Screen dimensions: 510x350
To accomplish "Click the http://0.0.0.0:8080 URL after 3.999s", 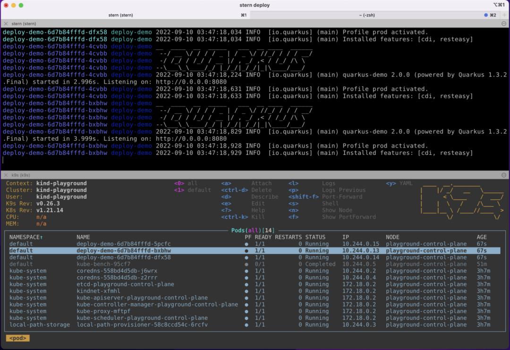I will coord(191,139).
